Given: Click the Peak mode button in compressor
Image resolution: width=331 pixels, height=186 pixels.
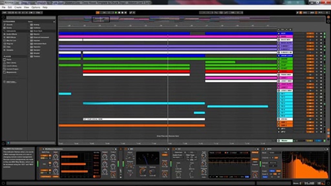Looking at the screenshot, I should (x=255, y=159).
